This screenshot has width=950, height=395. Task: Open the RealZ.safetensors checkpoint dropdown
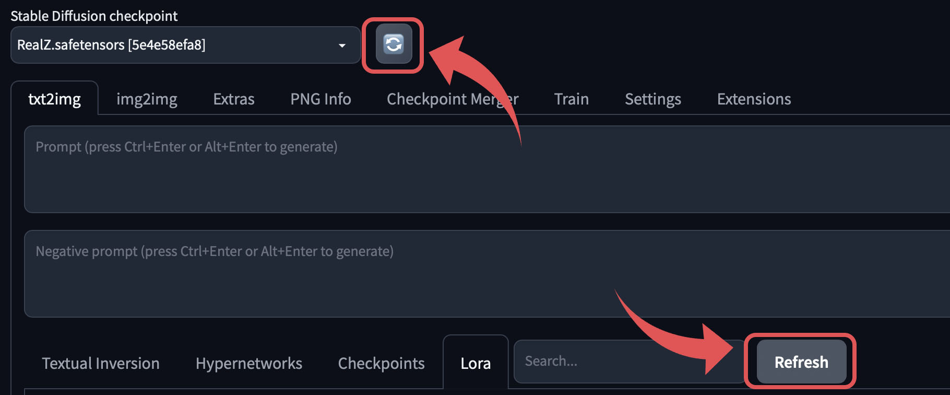(177, 45)
